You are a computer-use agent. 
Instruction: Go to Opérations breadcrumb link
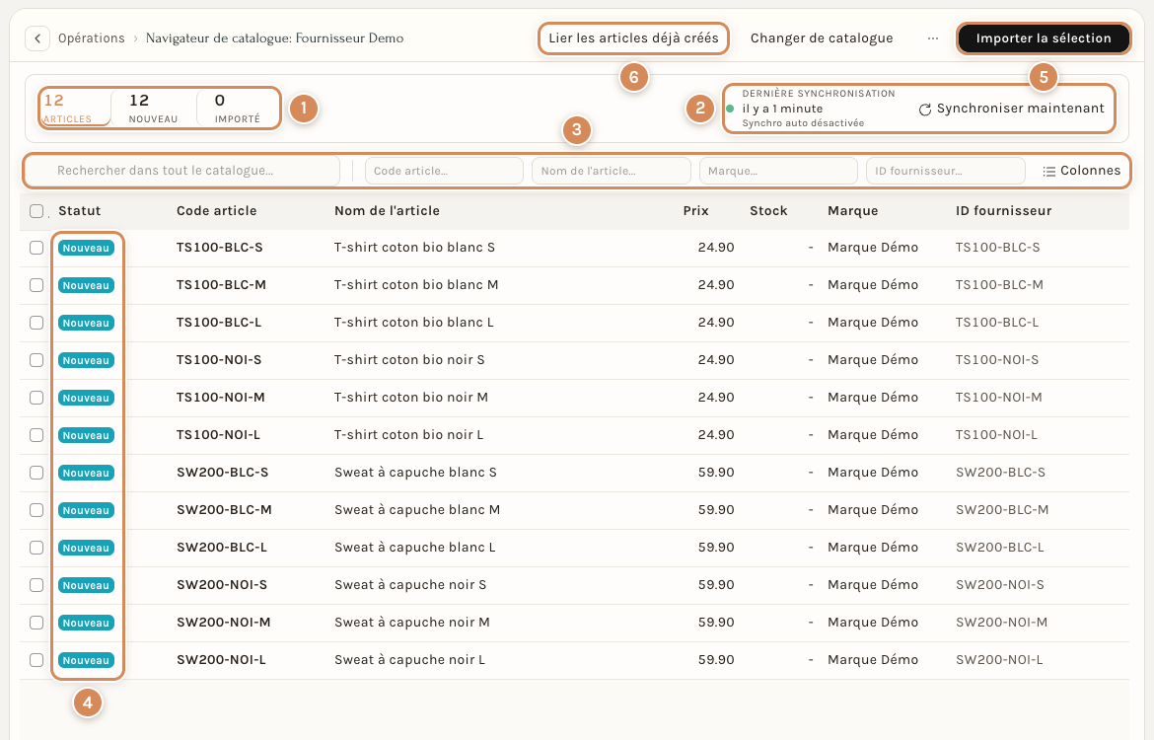[x=92, y=38]
